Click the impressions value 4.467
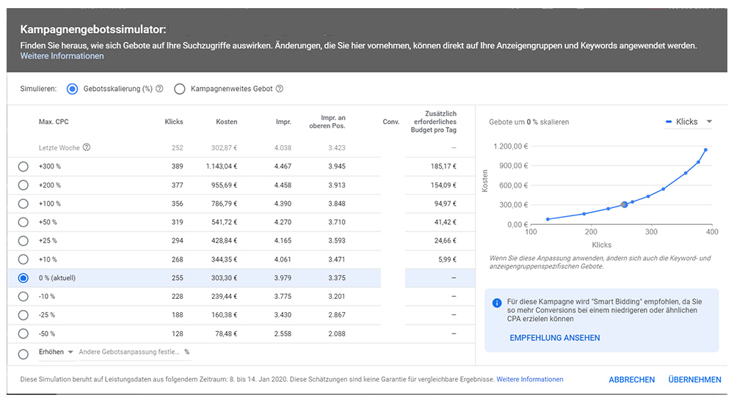 pyautogui.click(x=283, y=166)
